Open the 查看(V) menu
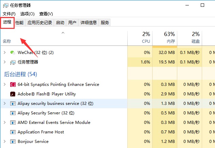The image size is (215, 148). click(x=46, y=14)
